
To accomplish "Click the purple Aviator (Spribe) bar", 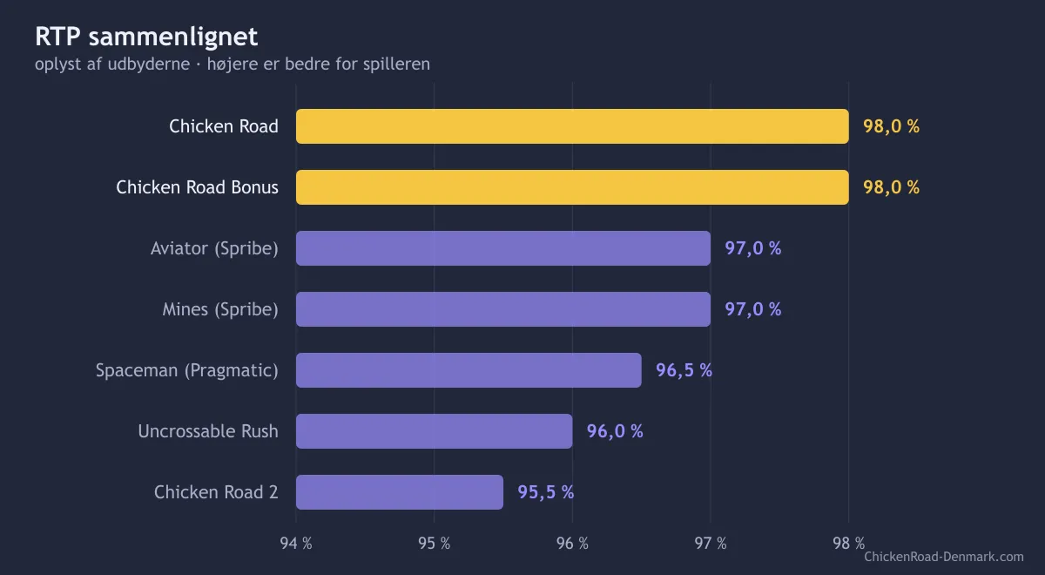I will click(x=503, y=248).
